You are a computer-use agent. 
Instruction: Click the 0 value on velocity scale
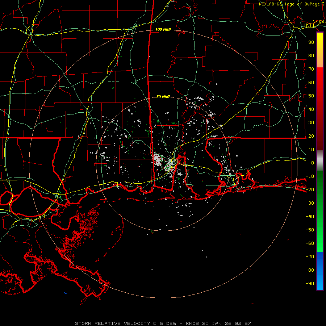tap(313, 163)
